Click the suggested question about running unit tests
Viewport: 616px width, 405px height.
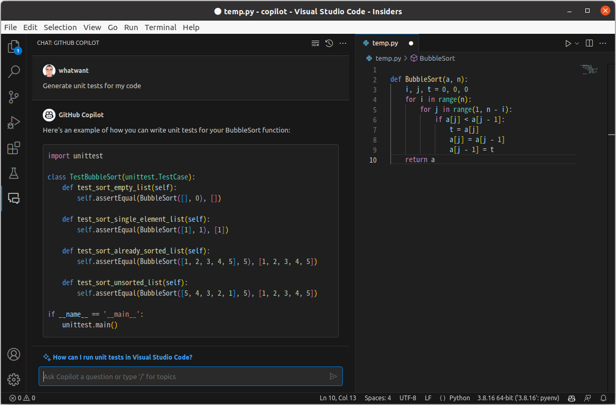coord(123,357)
